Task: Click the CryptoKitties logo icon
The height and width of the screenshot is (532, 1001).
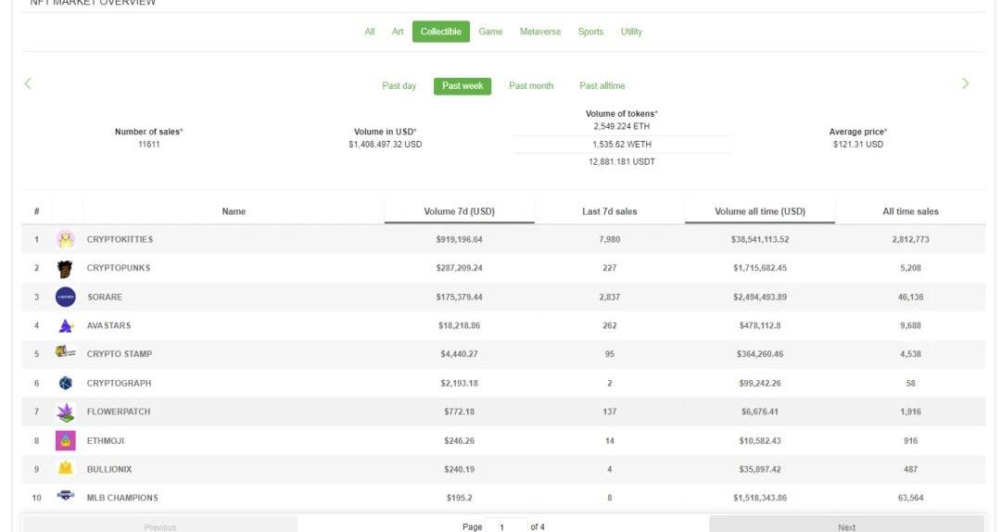Action: (x=65, y=239)
